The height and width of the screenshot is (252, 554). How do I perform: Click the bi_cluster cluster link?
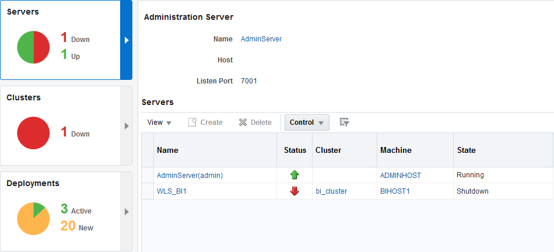pos(331,191)
